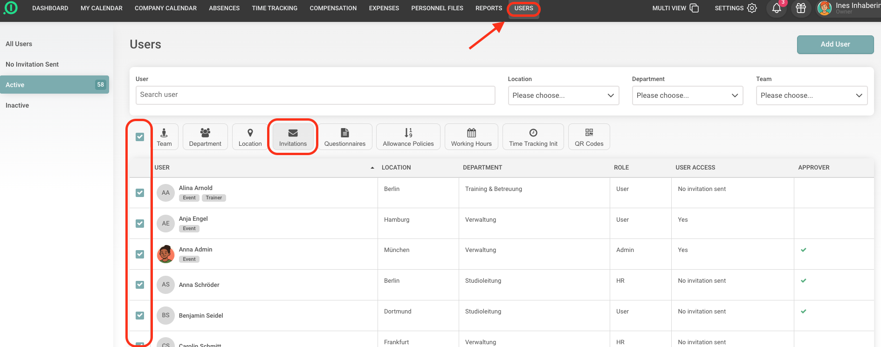881x347 pixels.
Task: Uncheck the select-all users checkbox
Action: 140,137
